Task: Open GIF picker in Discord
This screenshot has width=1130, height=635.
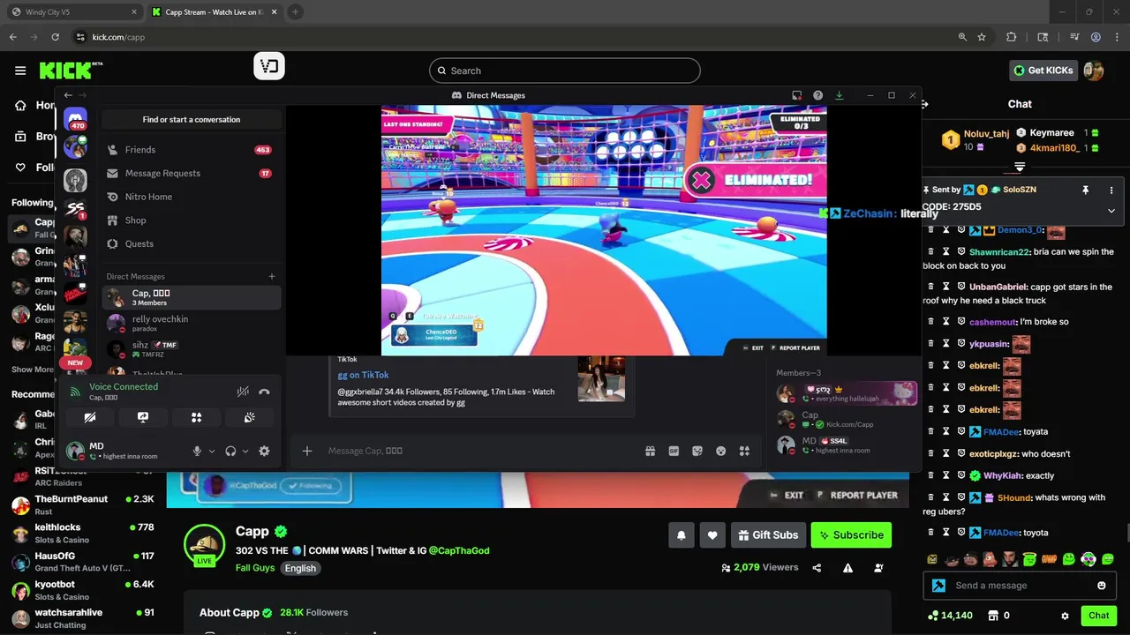Action: (674, 451)
